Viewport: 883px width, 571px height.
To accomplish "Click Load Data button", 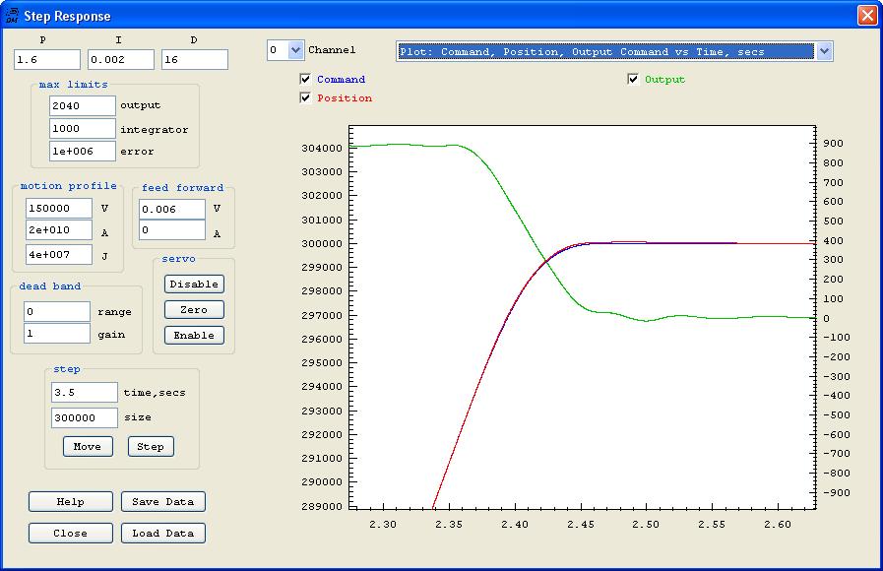I will [163, 533].
